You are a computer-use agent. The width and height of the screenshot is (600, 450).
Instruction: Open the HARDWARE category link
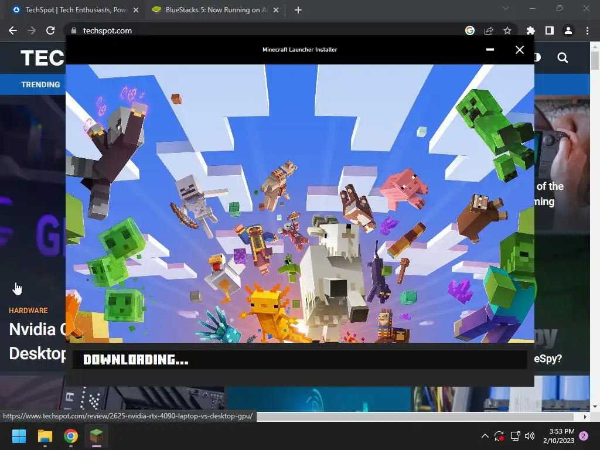pos(28,311)
